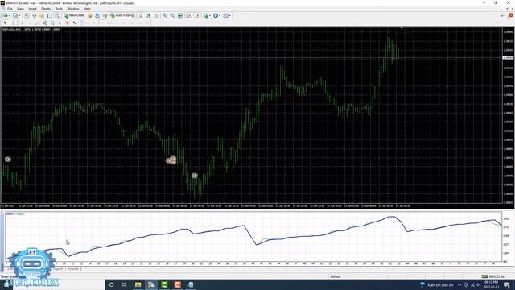Select the Cursor arrow tool
Screen dimensions: 515x290
coord(5,23)
